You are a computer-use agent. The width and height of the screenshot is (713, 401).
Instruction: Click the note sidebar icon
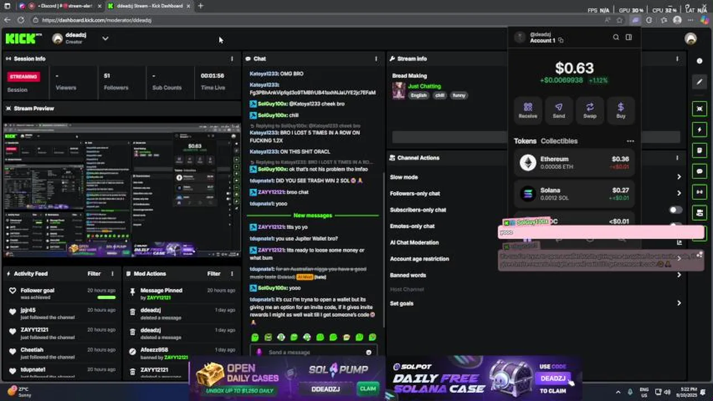(x=700, y=150)
